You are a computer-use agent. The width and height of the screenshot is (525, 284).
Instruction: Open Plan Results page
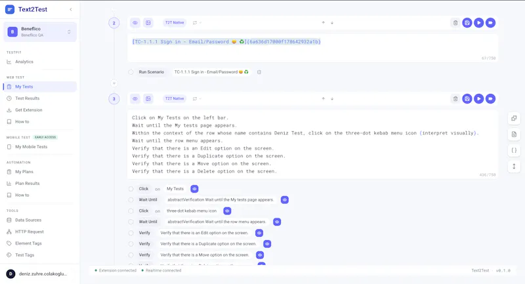(27, 183)
